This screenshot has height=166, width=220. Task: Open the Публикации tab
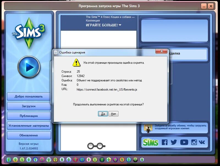(x=29, y=116)
